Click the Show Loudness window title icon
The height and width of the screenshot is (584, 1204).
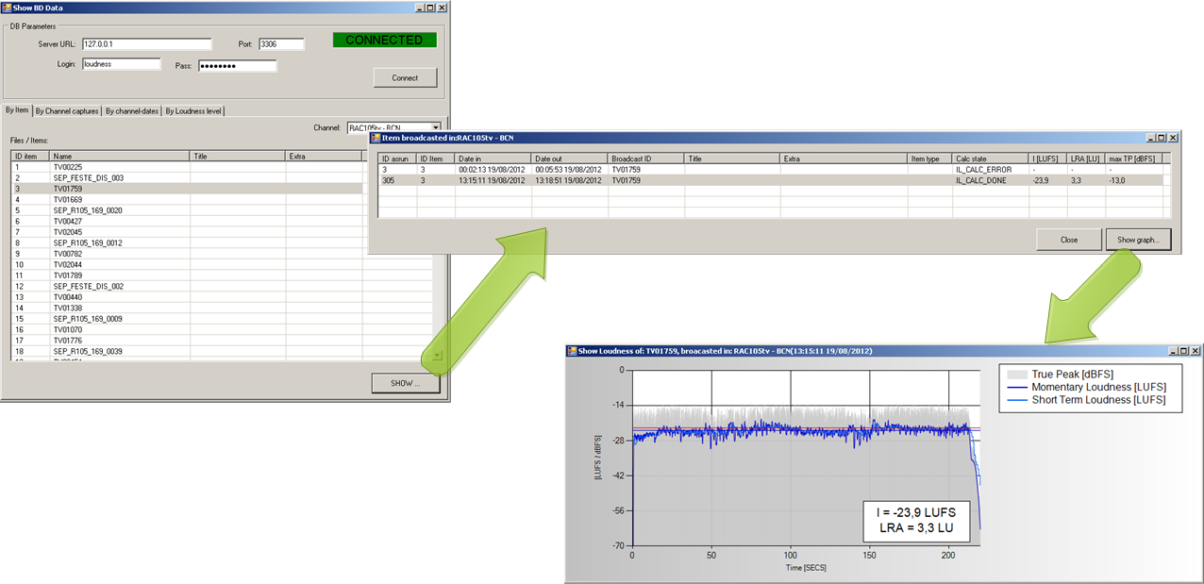[572, 351]
